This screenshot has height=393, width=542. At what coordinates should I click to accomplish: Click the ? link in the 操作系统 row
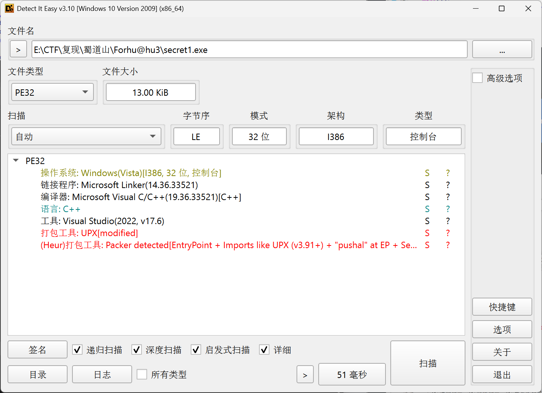[448, 173]
